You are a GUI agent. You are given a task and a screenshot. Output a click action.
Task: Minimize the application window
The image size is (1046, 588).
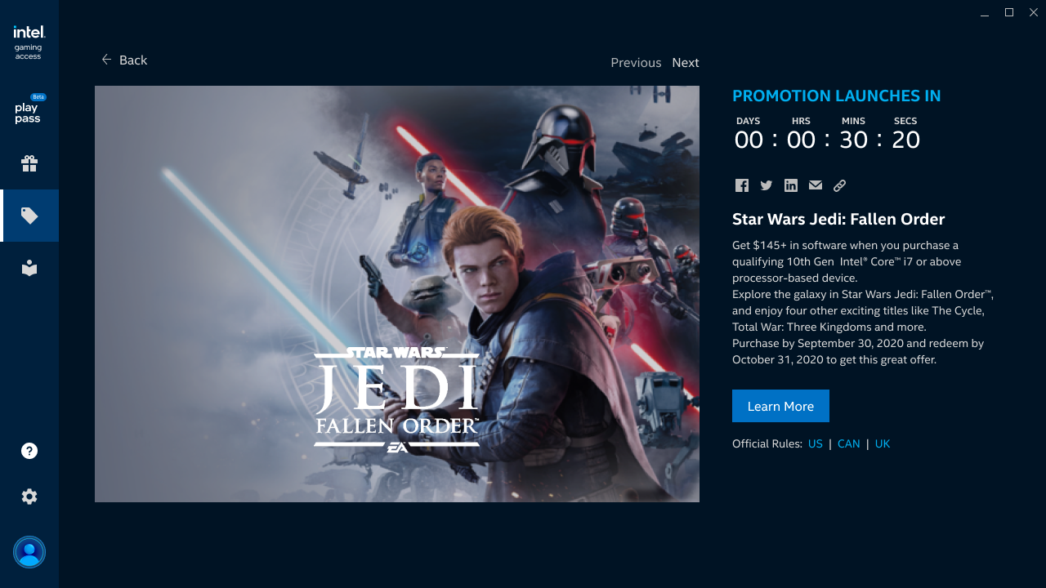985,12
